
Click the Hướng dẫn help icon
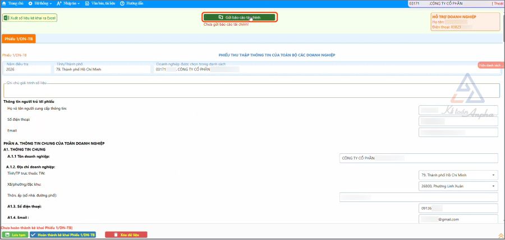[x=122, y=3]
